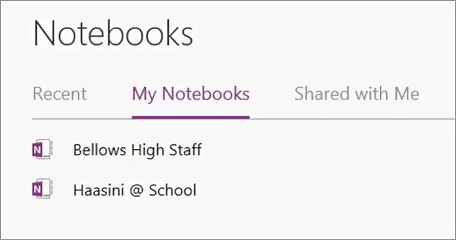Viewport: 456px width, 240px height.
Task: Click the purple underline below My Notebooks
Action: (x=190, y=117)
